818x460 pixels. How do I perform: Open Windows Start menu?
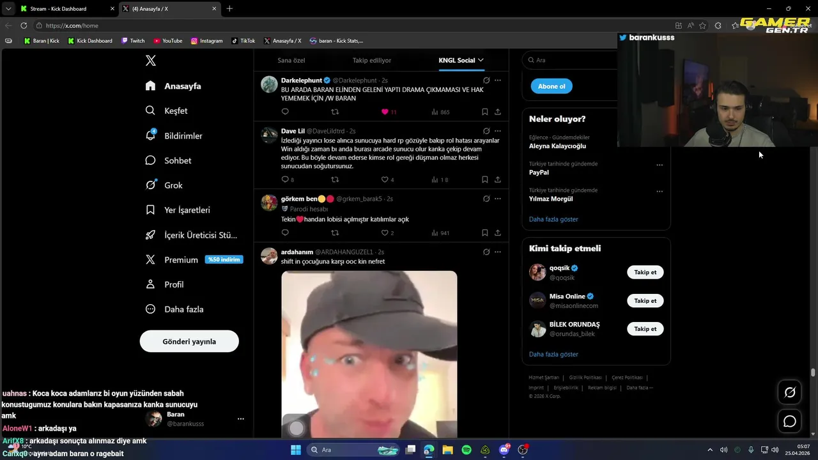pos(296,450)
